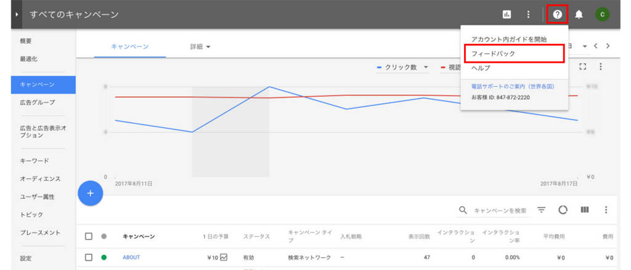Open the columns icon

[585, 210]
